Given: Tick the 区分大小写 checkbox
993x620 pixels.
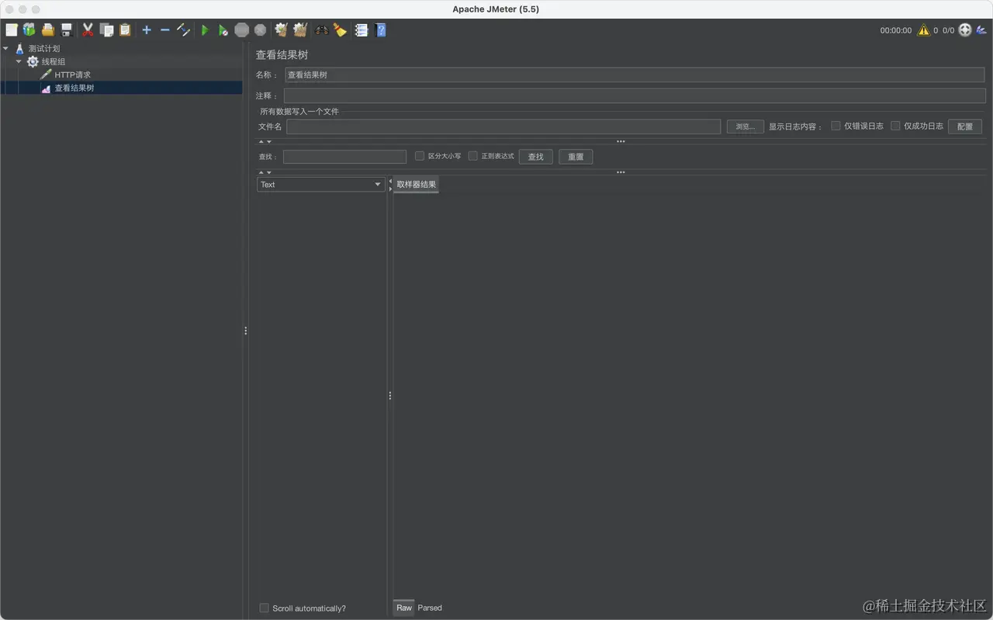Looking at the screenshot, I should pyautogui.click(x=420, y=156).
